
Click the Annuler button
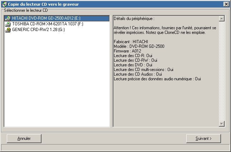24,138
